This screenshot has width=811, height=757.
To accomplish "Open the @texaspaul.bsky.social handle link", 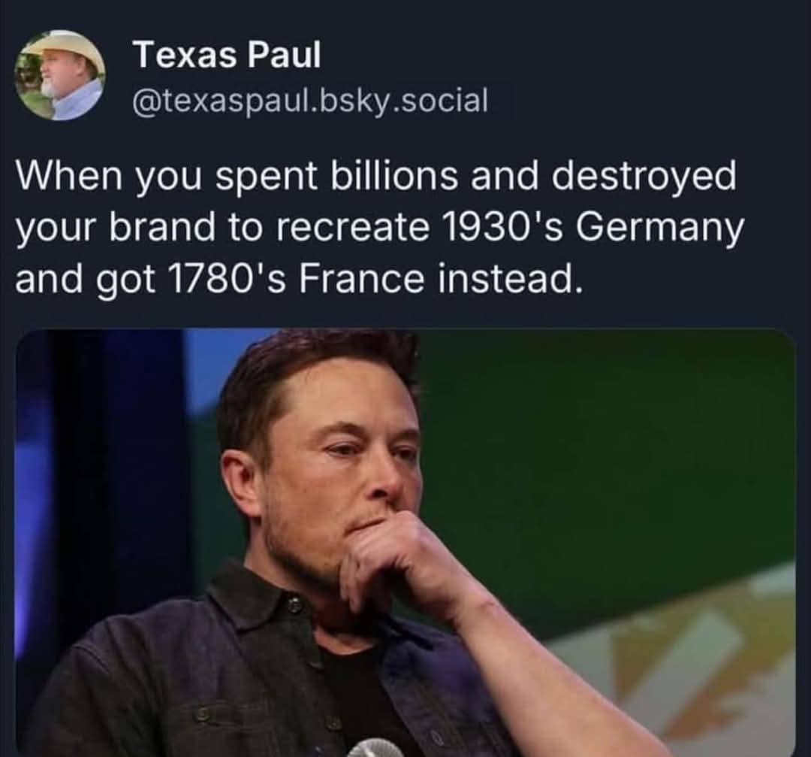I will [310, 101].
